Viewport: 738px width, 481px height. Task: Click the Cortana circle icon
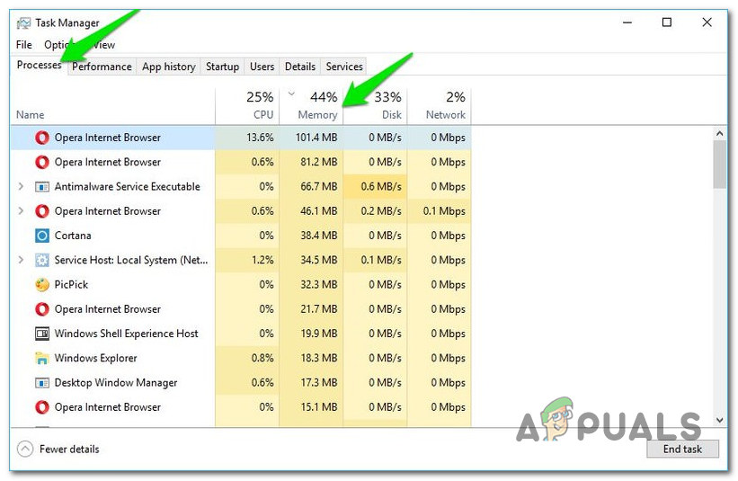click(x=42, y=236)
